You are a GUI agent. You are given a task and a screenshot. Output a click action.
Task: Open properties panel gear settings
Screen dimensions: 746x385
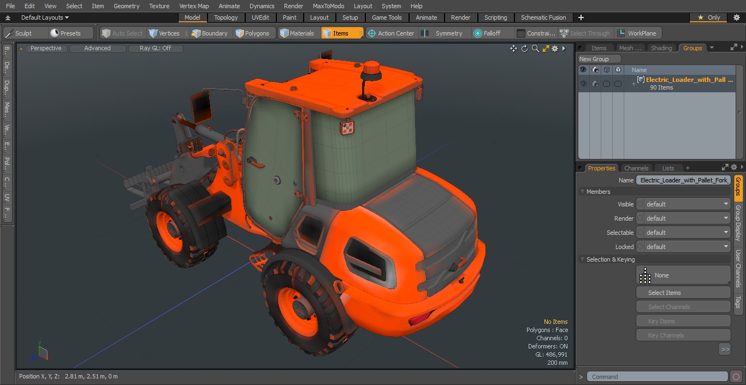click(734, 168)
